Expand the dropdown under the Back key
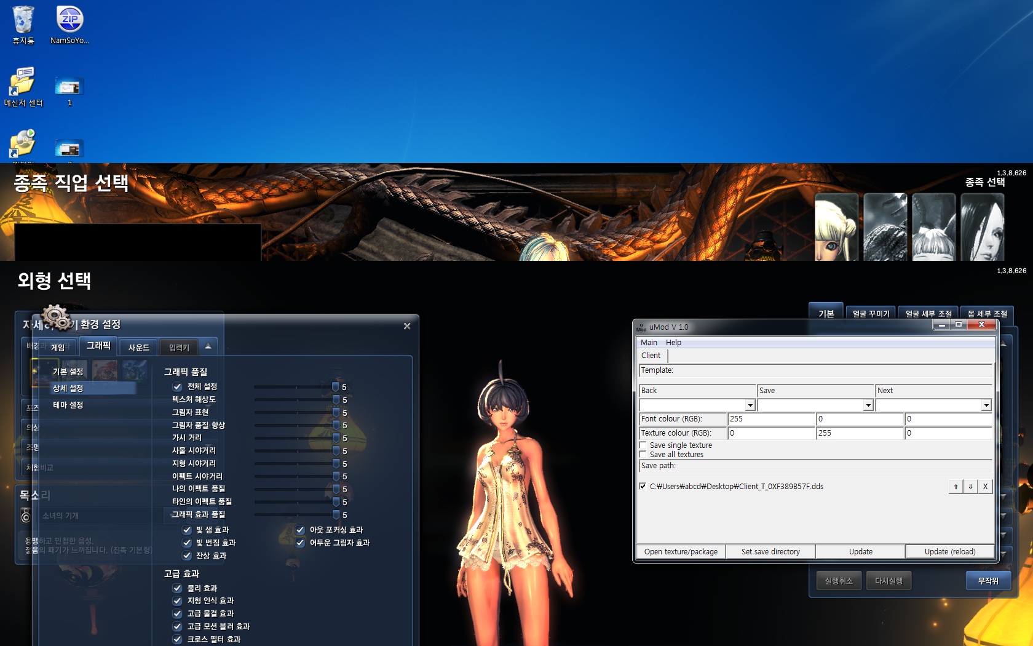Image resolution: width=1033 pixels, height=646 pixels. click(x=750, y=405)
